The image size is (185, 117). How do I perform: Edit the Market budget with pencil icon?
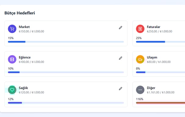tap(121, 28)
